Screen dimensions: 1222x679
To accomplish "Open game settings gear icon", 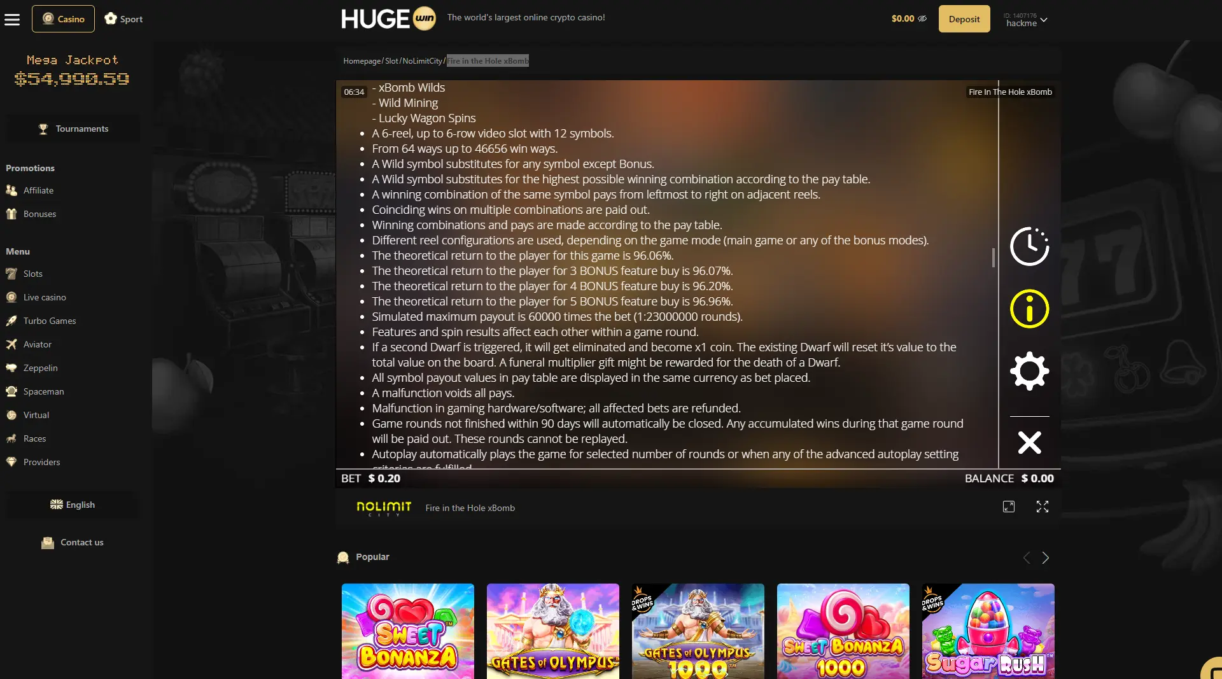I will (1029, 371).
